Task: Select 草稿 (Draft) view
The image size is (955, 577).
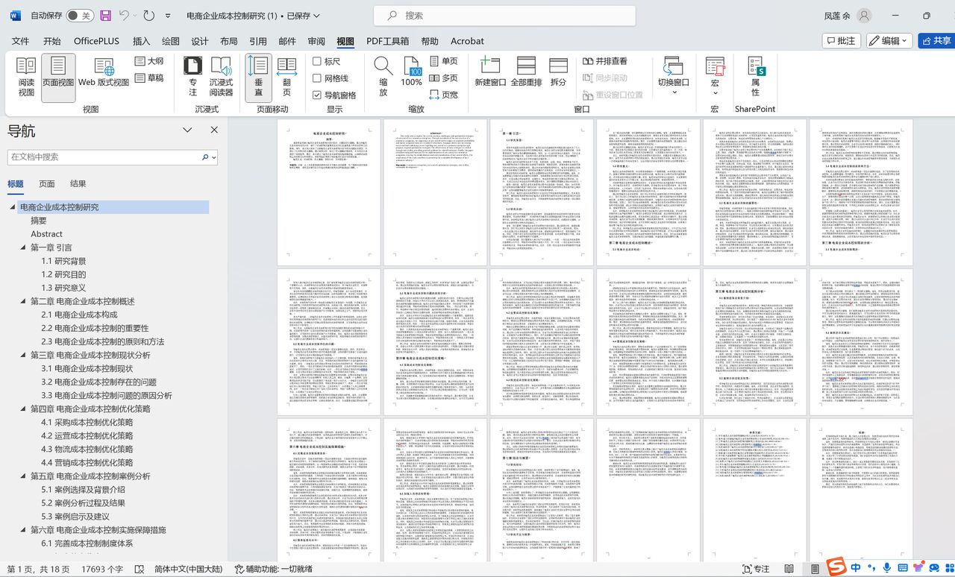Action: pos(149,78)
